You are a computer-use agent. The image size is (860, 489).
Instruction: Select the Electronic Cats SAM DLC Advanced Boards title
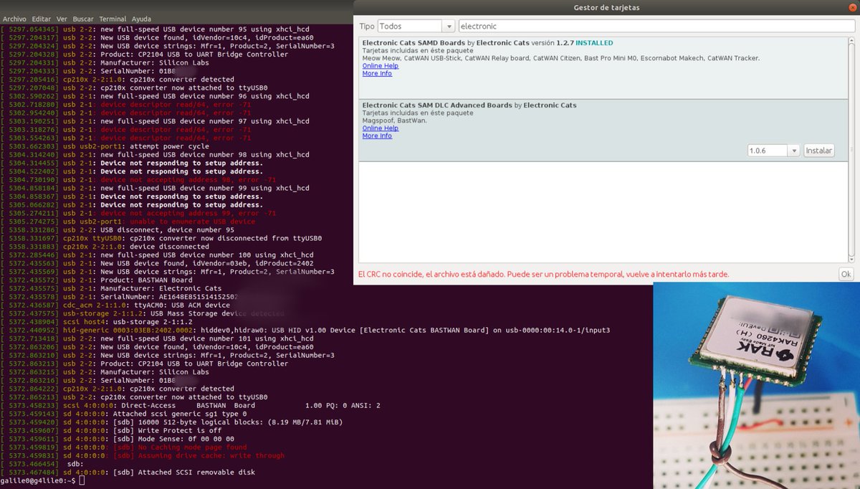pos(437,105)
